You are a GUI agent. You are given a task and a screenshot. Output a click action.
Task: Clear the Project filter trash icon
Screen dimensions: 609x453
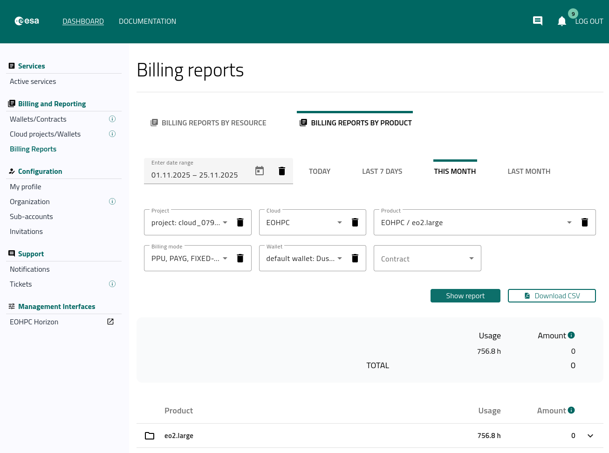click(240, 222)
